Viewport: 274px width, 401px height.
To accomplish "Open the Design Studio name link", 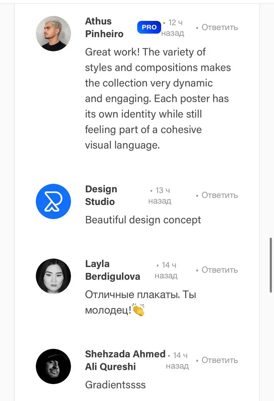I will click(x=101, y=195).
